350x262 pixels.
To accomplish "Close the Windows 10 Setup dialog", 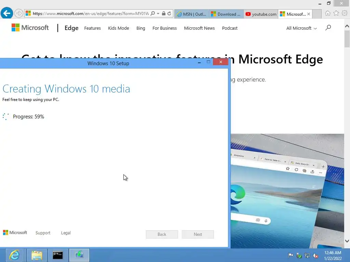I will (220, 62).
